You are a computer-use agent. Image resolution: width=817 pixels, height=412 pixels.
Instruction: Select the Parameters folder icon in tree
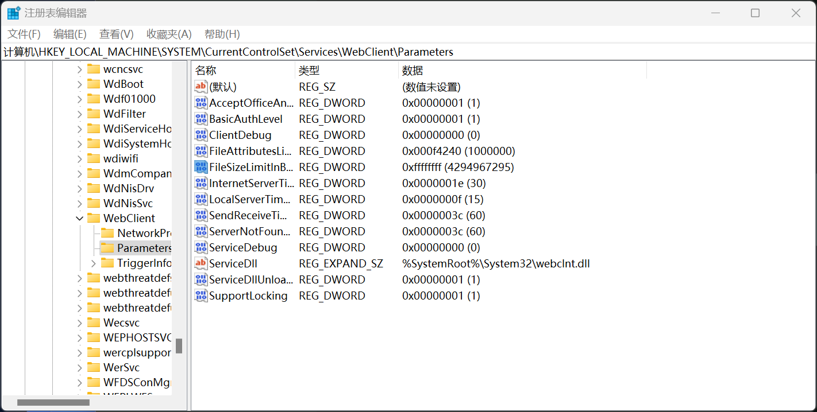107,248
